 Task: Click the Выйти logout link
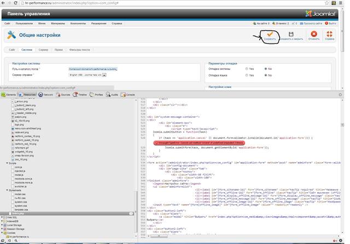tap(330, 23)
